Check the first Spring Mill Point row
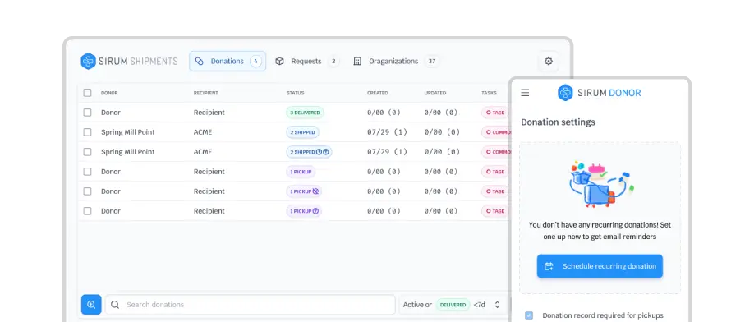The height and width of the screenshot is (322, 754). click(87, 132)
